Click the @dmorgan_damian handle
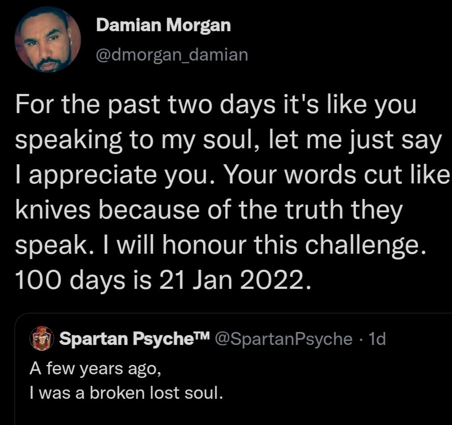Viewport: 452px width, 425px height. 172,54
